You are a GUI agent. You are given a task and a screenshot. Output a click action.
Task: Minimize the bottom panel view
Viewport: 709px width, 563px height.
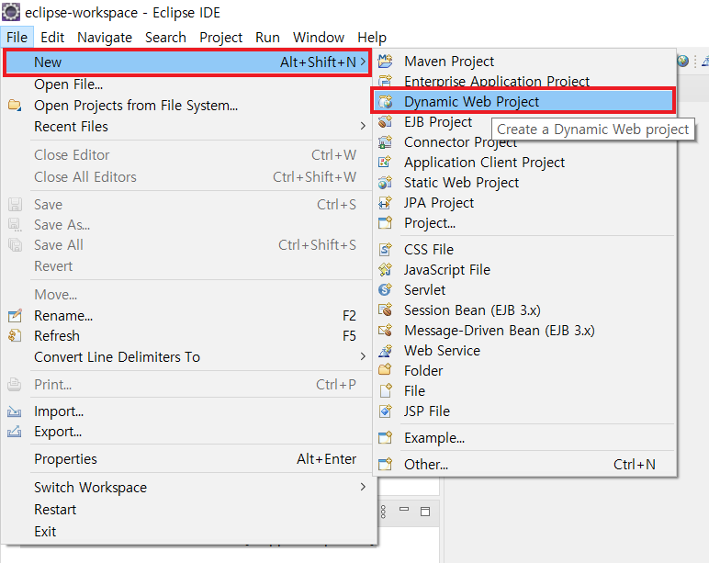point(404,510)
